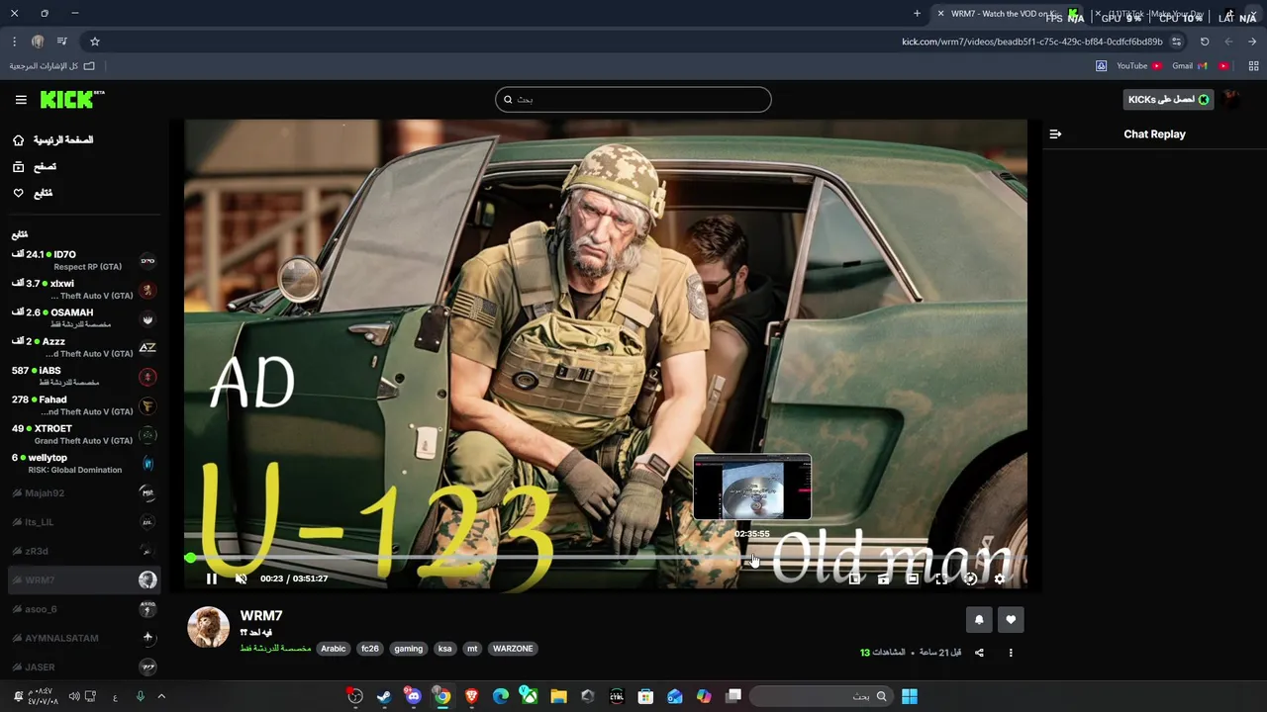This screenshot has width=1267, height=712.
Task: Open Azzz live channel
Action: click(83, 347)
